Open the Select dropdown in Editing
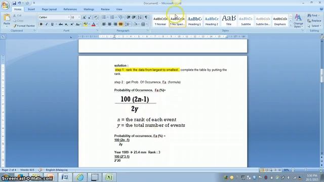 314,26
